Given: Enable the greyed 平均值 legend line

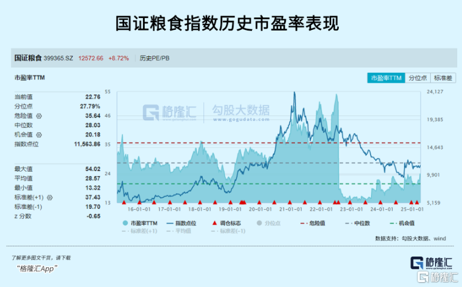Looking at the screenshot, I should 178,231.
